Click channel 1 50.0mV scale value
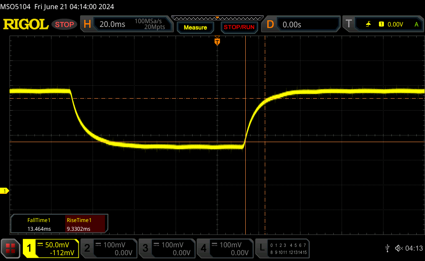This screenshot has width=425, height=261. pos(57,245)
